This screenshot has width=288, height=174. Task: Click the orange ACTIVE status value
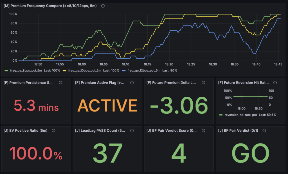tap(107, 106)
